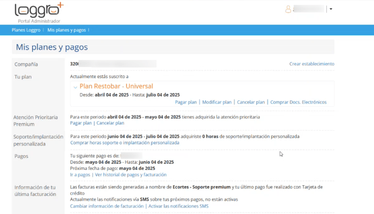
Task: Open Comprar horas soporte o implantación personalizada
Action: click(x=124, y=143)
